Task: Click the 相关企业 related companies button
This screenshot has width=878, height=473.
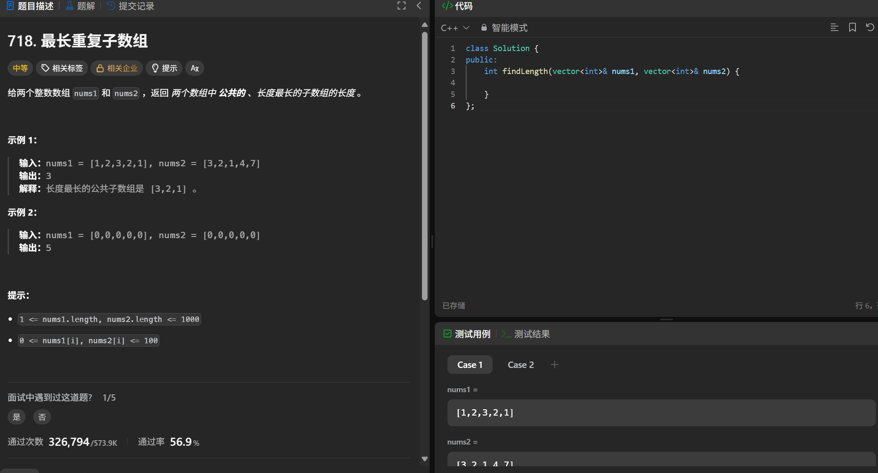Action: [117, 68]
